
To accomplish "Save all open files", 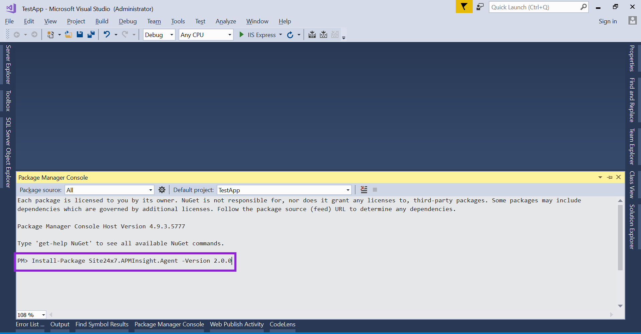I will pos(91,34).
